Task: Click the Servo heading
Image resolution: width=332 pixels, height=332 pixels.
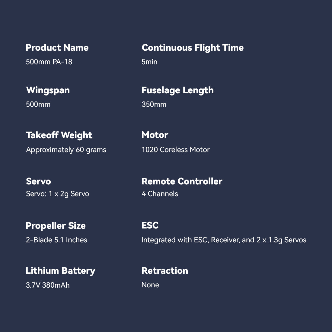Action: coord(38,181)
